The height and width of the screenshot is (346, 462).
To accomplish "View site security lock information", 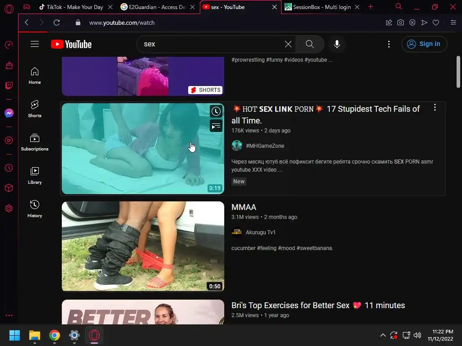I will (78, 23).
